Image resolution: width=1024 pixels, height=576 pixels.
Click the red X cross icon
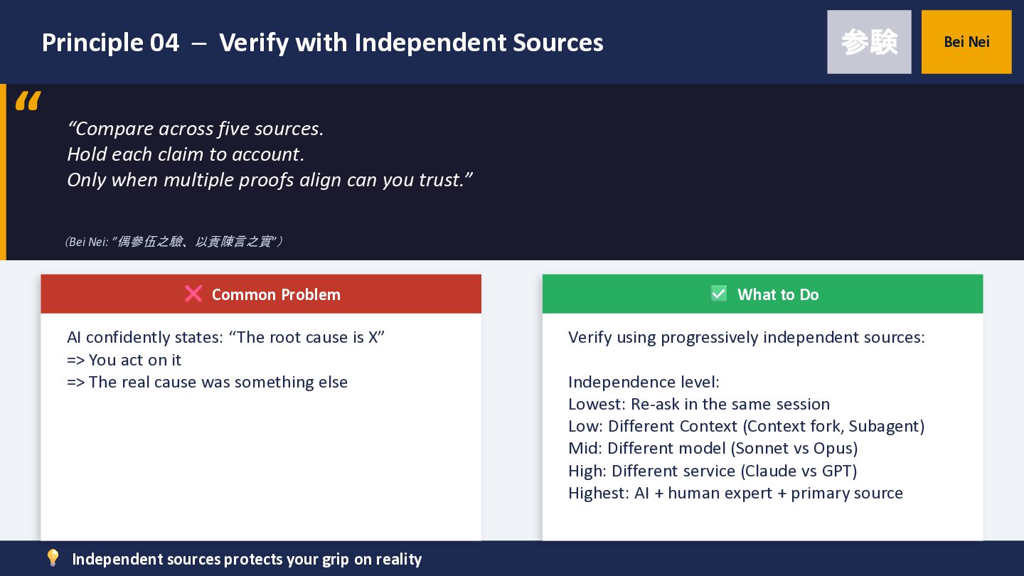click(193, 294)
